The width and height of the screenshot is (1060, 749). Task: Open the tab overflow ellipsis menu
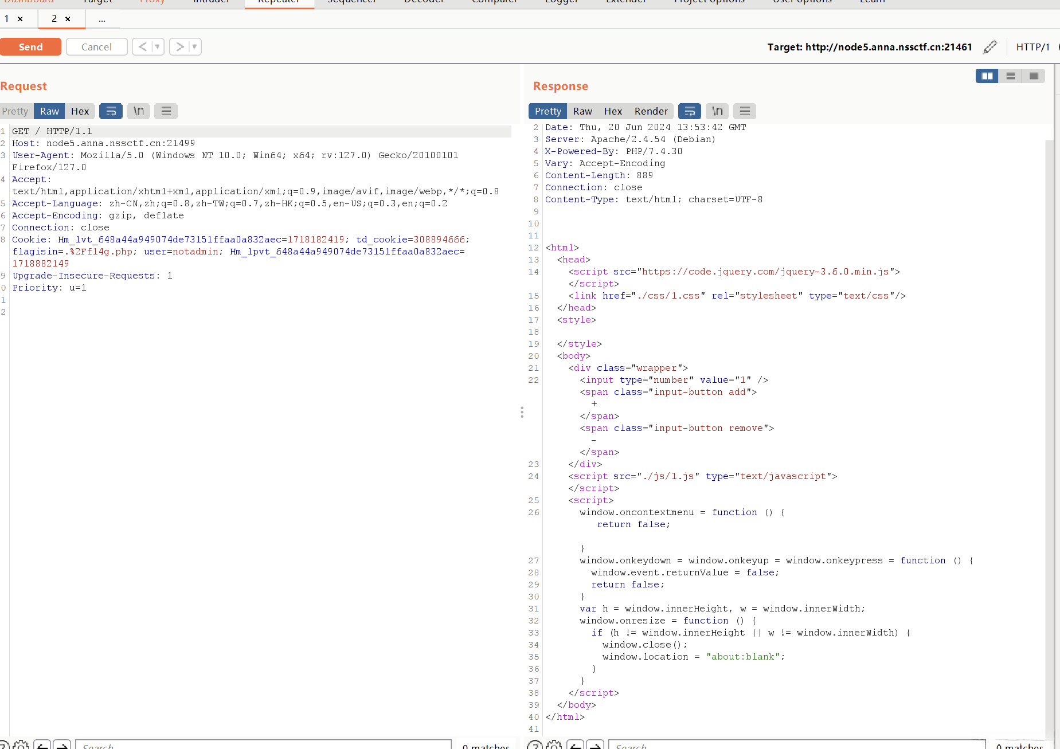coord(102,19)
